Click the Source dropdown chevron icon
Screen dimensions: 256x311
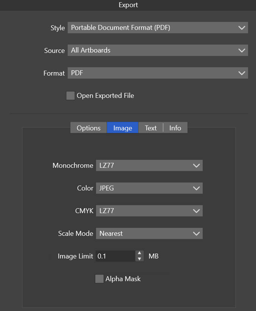242,50
